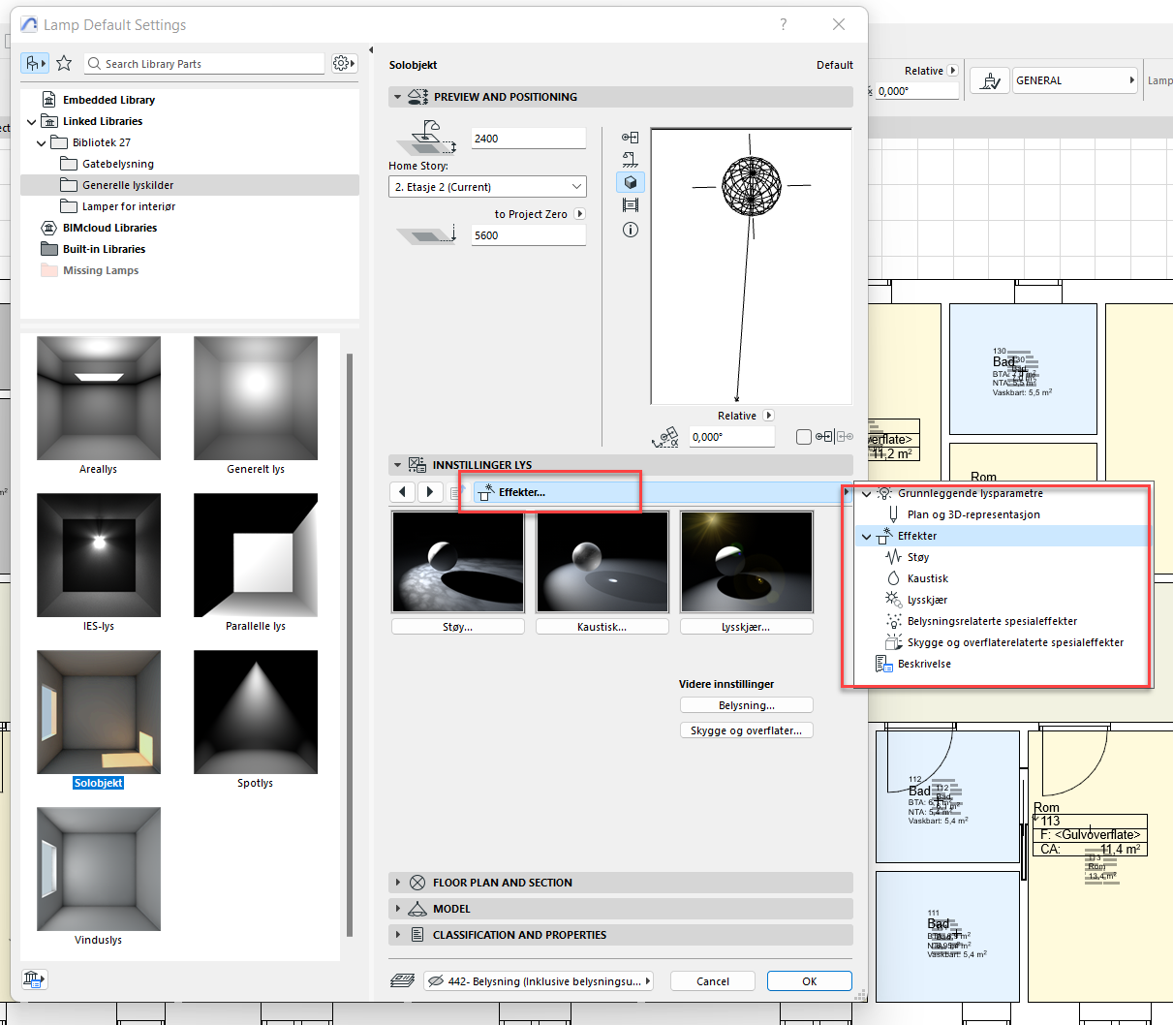Screen dimensions: 1173x1025
Task: Click the Støy... button
Action: (x=457, y=627)
